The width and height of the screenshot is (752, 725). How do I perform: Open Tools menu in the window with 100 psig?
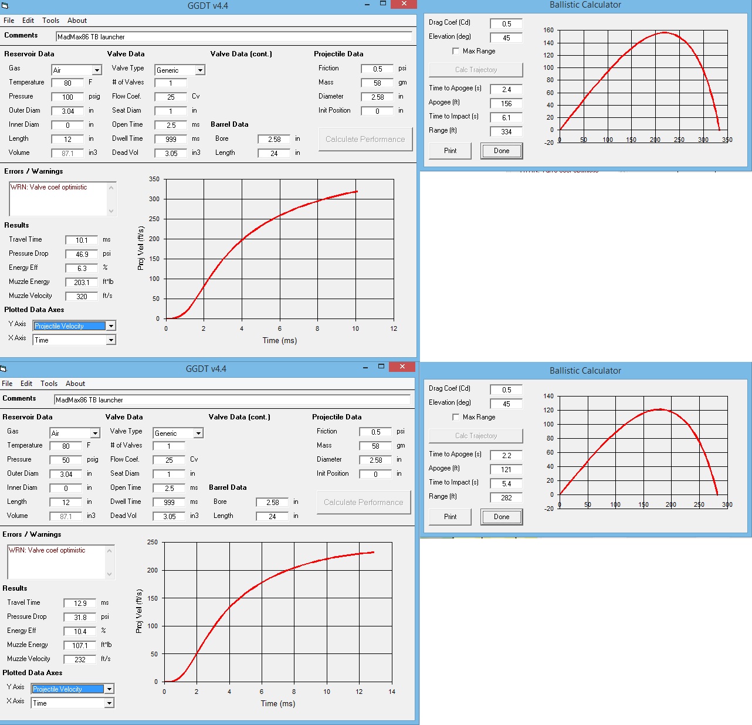tap(50, 21)
